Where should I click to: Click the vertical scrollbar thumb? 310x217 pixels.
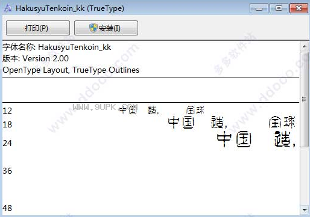click(305, 99)
